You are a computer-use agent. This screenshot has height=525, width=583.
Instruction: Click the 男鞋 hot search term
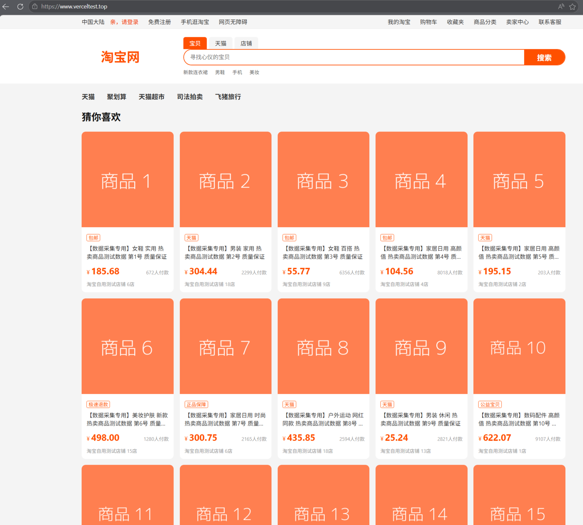pyautogui.click(x=220, y=73)
